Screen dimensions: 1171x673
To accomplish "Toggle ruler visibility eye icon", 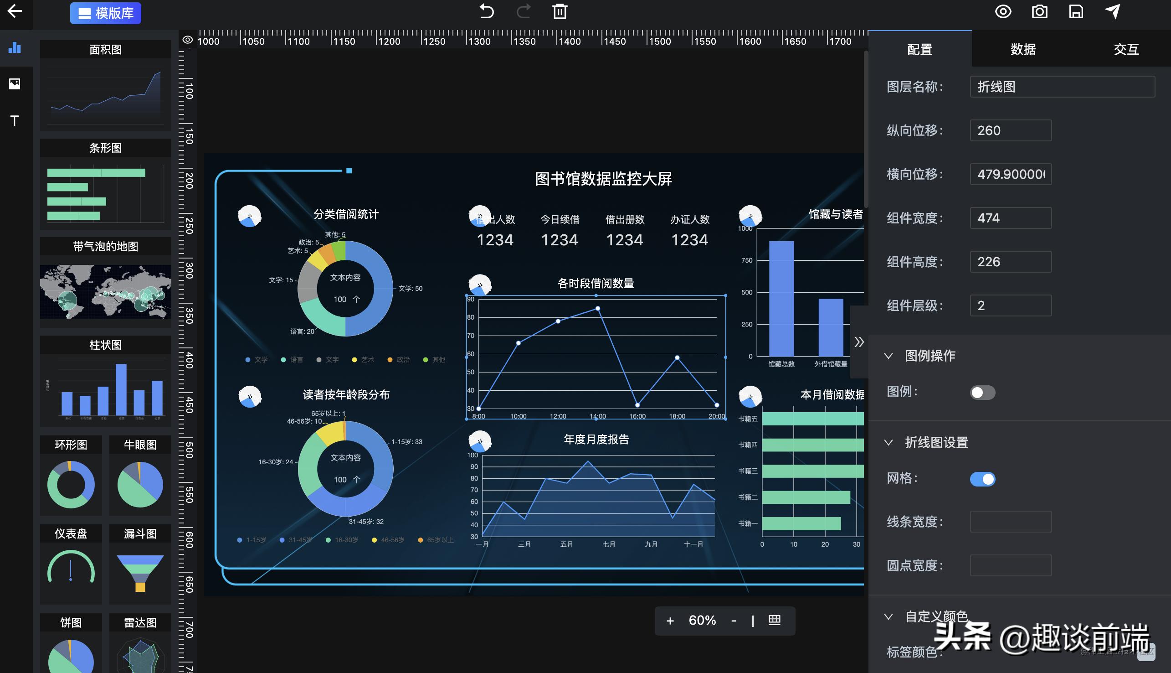I will (187, 40).
